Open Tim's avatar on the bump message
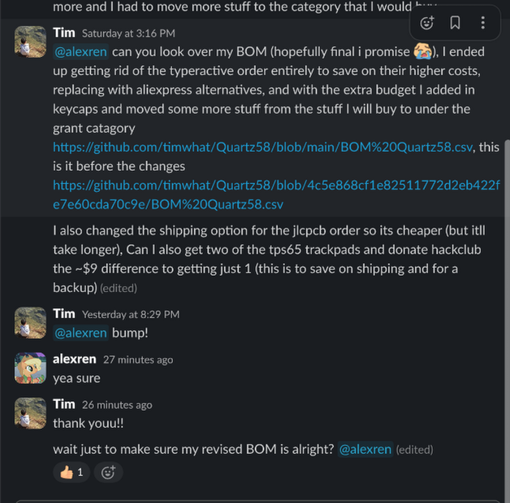 (x=30, y=322)
